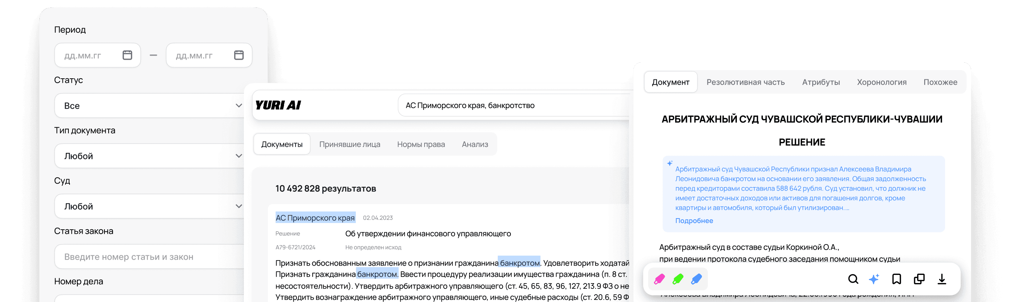
Task: Open the end date calendar picker
Action: (x=239, y=55)
